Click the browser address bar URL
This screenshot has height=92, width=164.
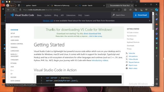click(x=42, y=10)
